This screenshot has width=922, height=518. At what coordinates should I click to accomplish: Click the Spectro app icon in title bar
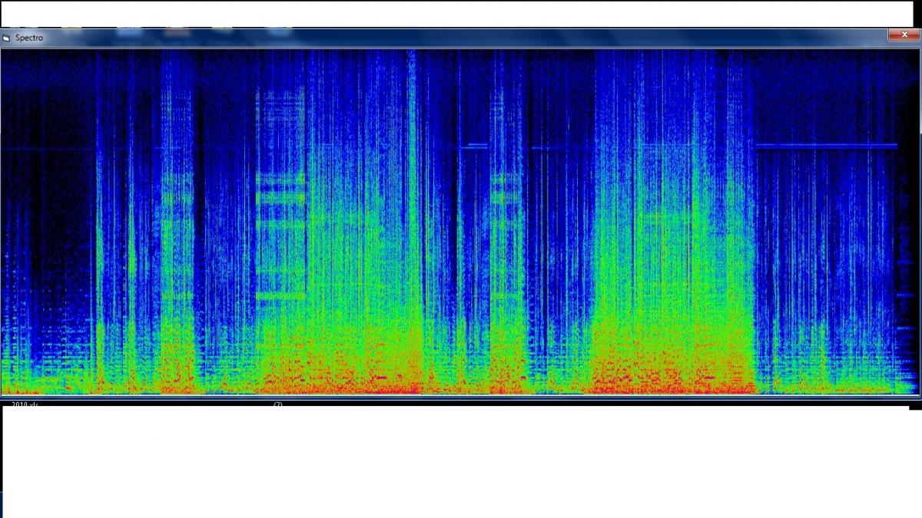(6, 38)
